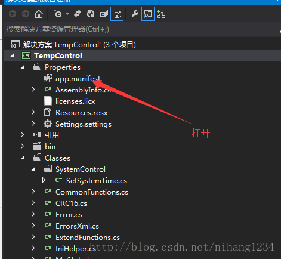Click the Forward navigation arrow in toolbar
The width and height of the screenshot is (281, 259).
tap(26, 14)
